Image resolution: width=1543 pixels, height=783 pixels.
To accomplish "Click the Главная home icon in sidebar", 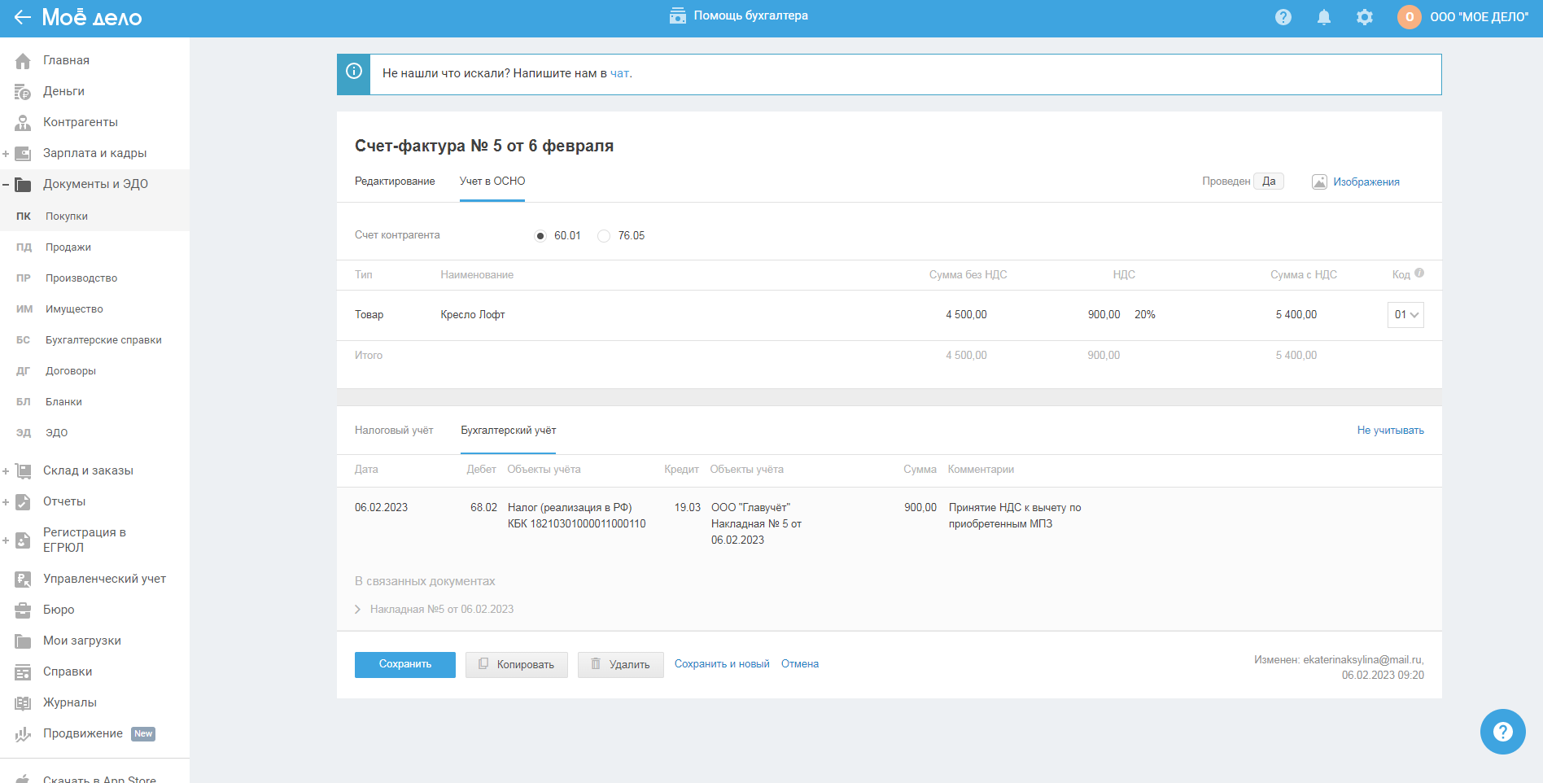I will [23, 61].
